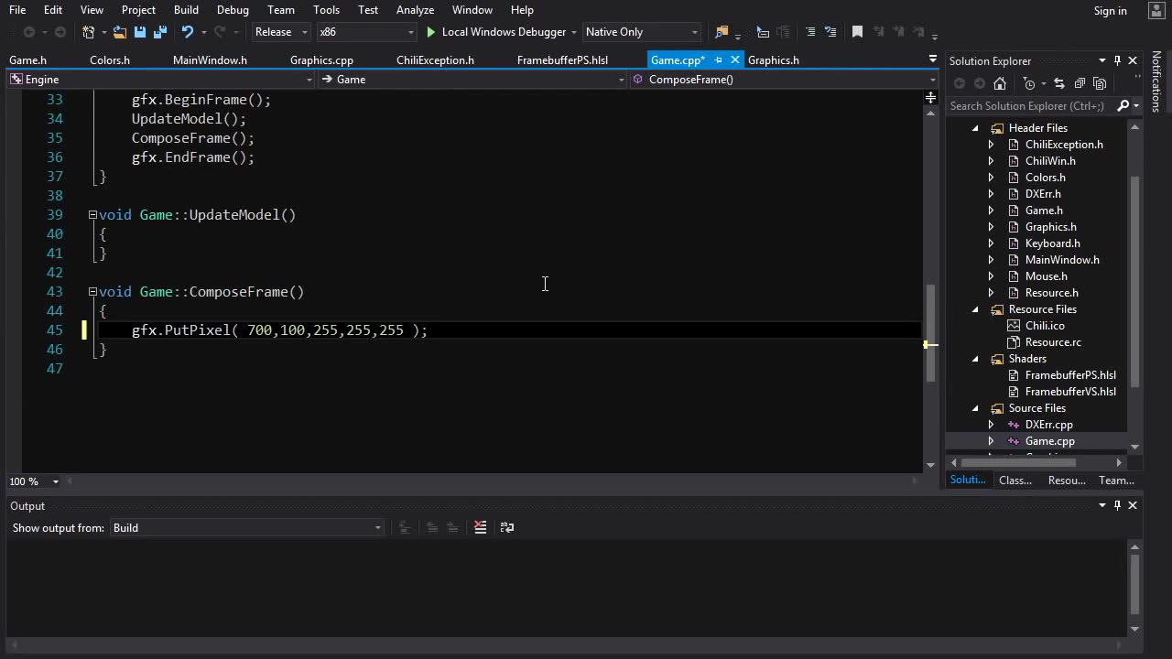The image size is (1172, 659).
Task: Click the Sign in link
Action: point(1110,11)
